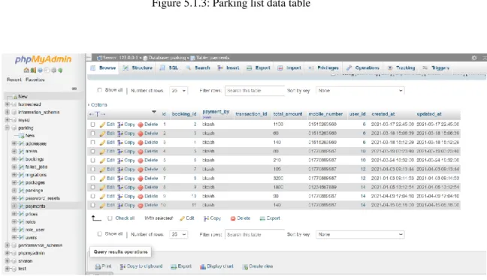Open the Search tab
This screenshot has width=487, height=280.
click(198, 68)
